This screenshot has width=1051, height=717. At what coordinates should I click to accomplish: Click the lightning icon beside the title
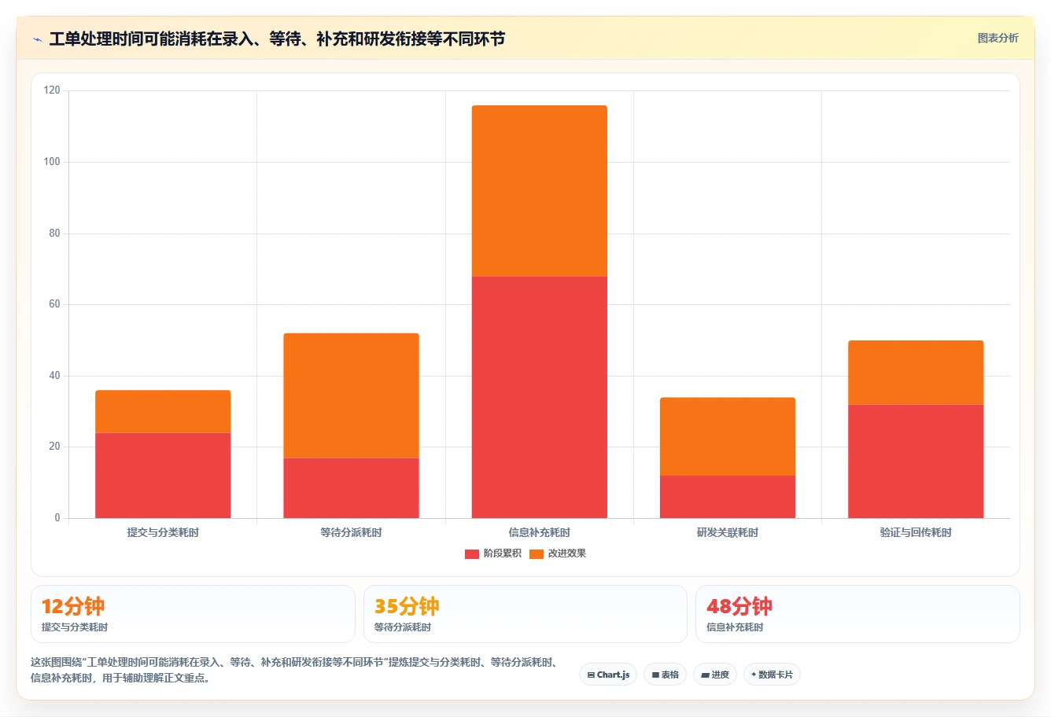point(37,39)
